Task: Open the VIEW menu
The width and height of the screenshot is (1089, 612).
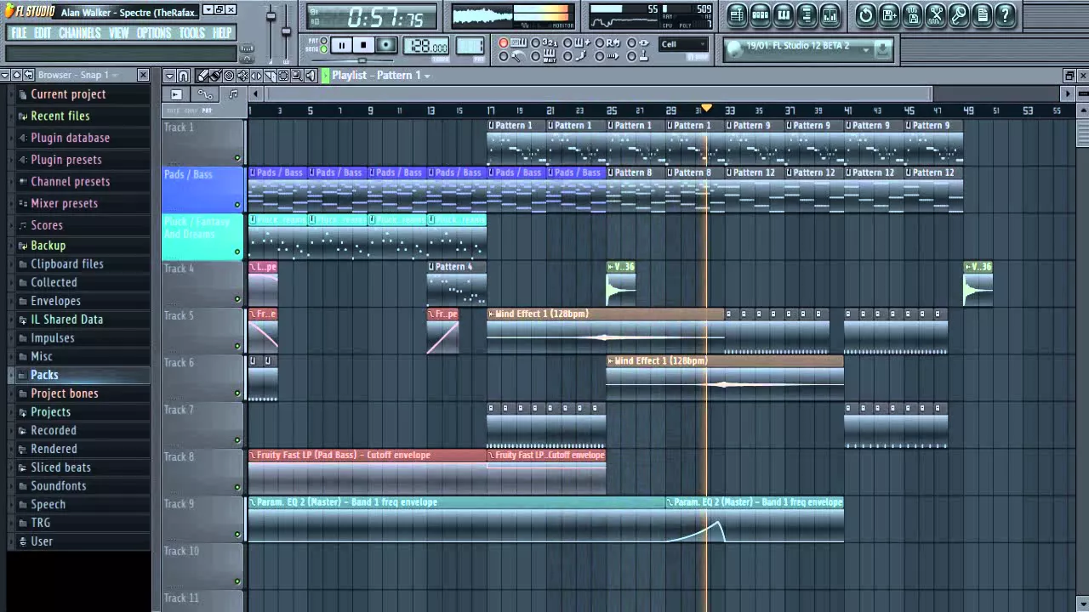Action: 119,33
